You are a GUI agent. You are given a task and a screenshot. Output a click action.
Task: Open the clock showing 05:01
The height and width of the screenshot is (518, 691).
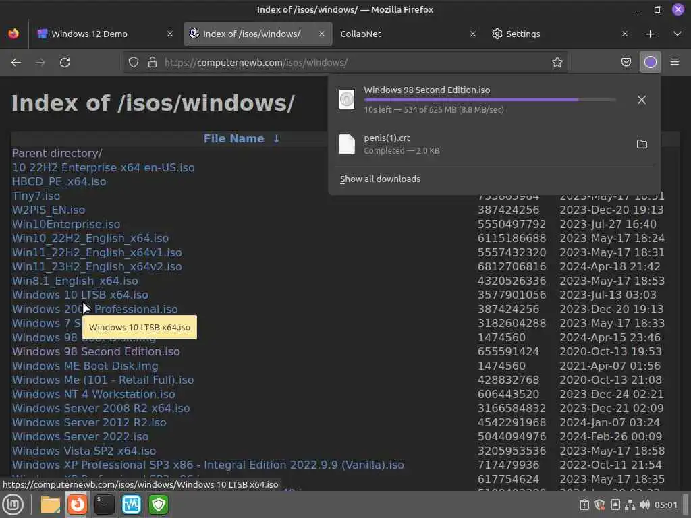tap(665, 505)
